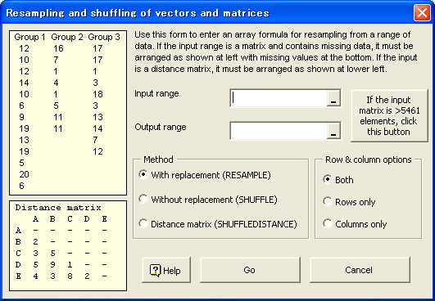Choose Columns only option

coord(355,224)
